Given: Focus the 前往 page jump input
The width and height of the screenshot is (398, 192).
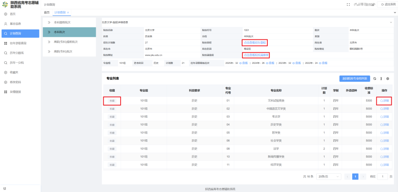Looking at the screenshot, I should [382, 177].
